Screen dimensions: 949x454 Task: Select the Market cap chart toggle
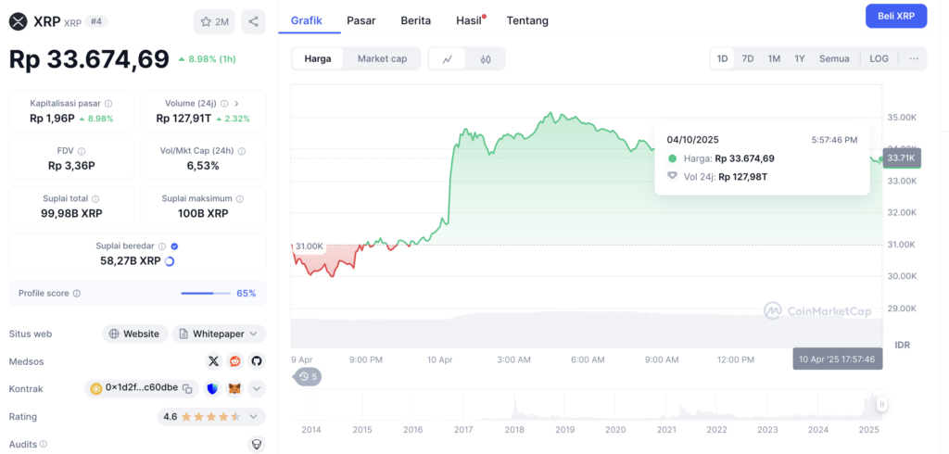click(382, 58)
